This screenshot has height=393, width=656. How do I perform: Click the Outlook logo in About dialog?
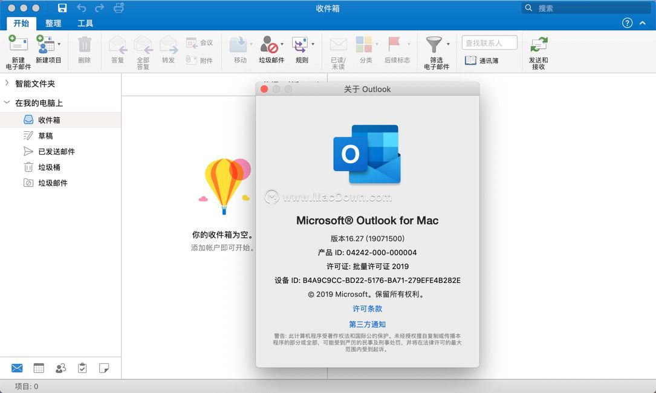(367, 154)
